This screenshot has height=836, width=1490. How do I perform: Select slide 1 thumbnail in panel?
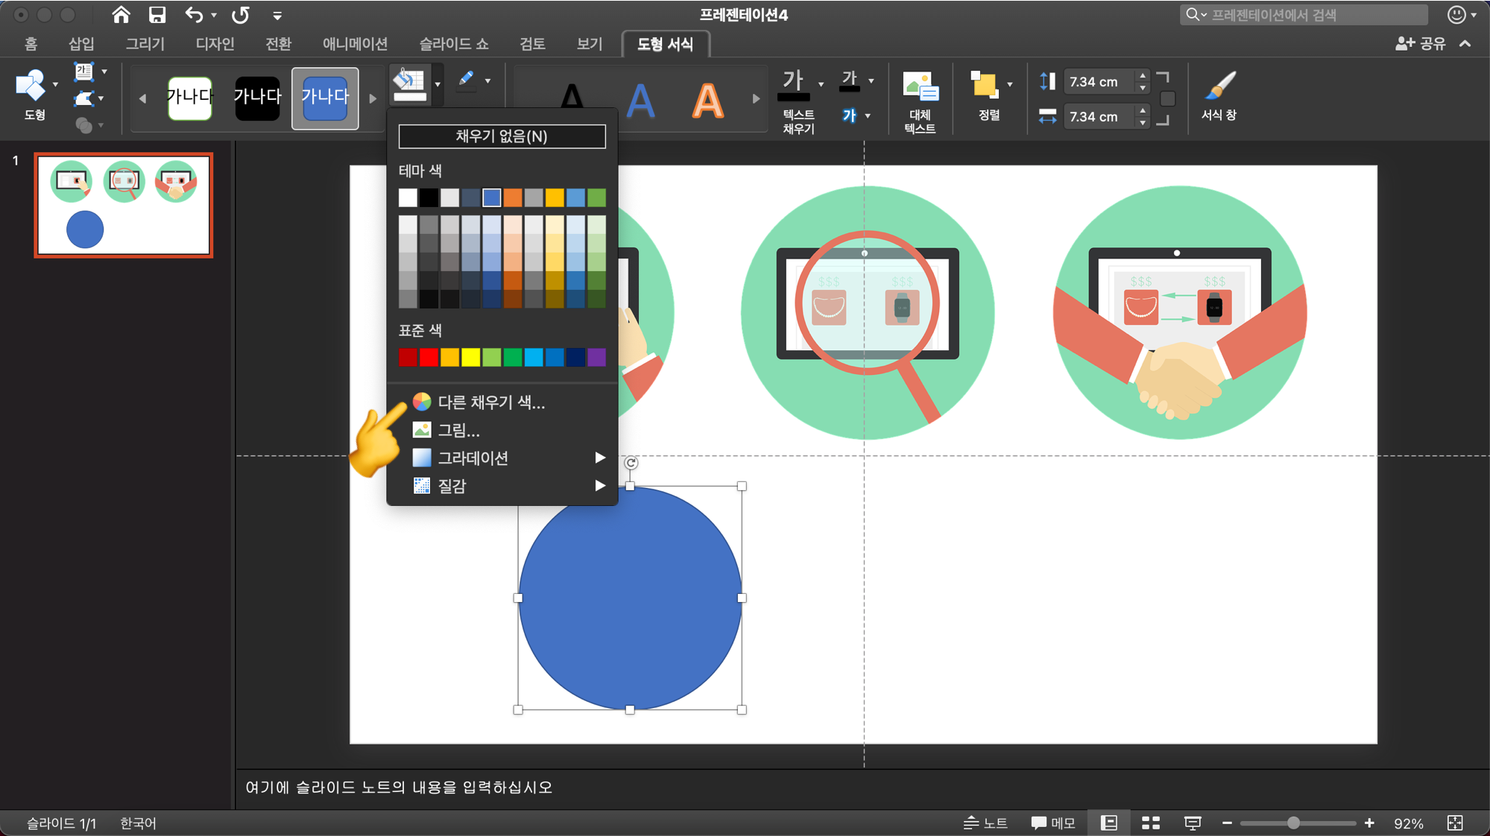124,206
